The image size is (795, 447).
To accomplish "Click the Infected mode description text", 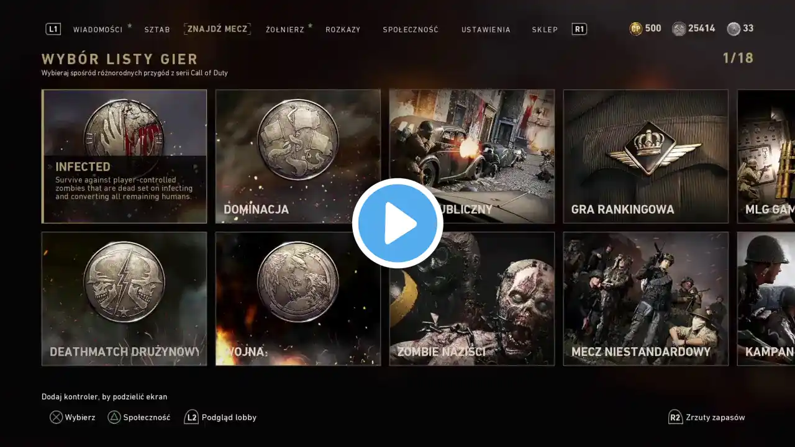I will (x=124, y=188).
